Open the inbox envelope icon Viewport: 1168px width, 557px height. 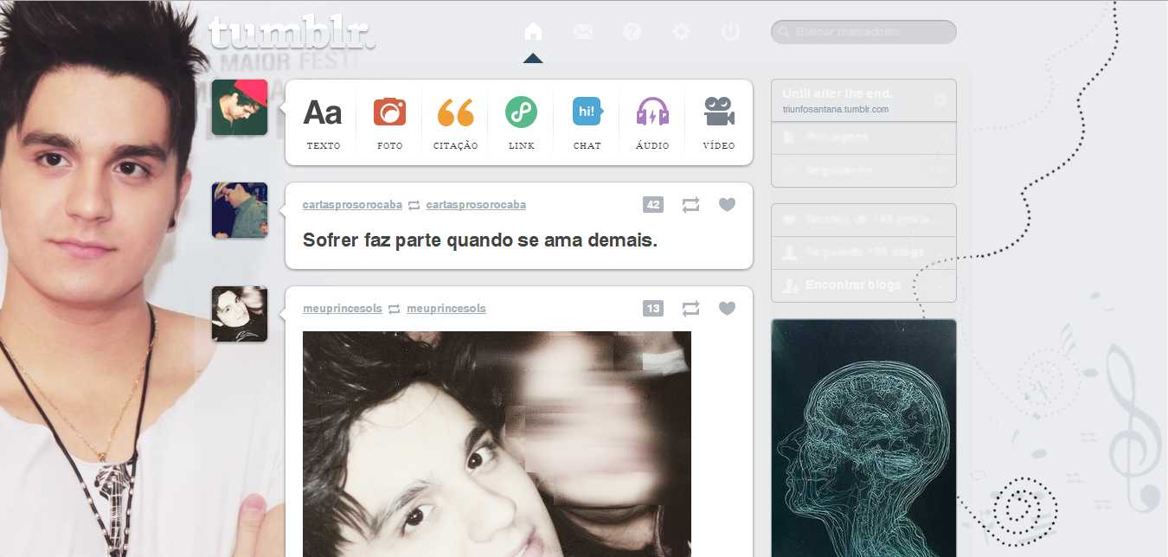[x=583, y=32]
